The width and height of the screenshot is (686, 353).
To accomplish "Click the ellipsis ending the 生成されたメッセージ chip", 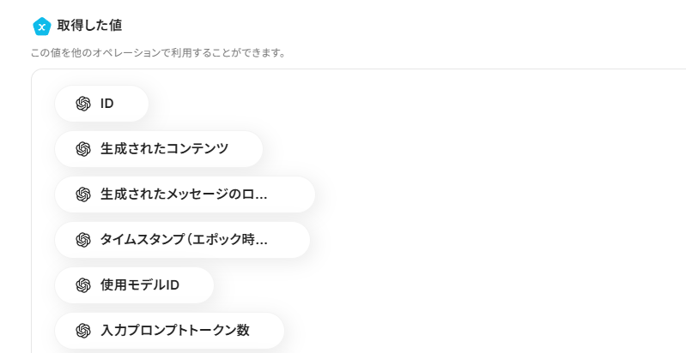I will [261, 198].
